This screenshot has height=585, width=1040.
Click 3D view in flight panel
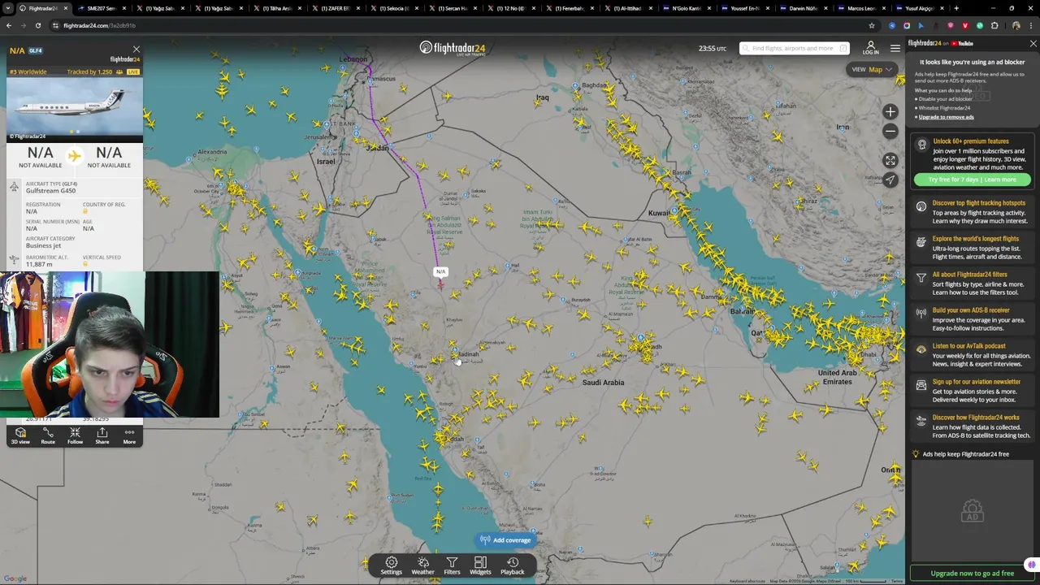[20, 436]
